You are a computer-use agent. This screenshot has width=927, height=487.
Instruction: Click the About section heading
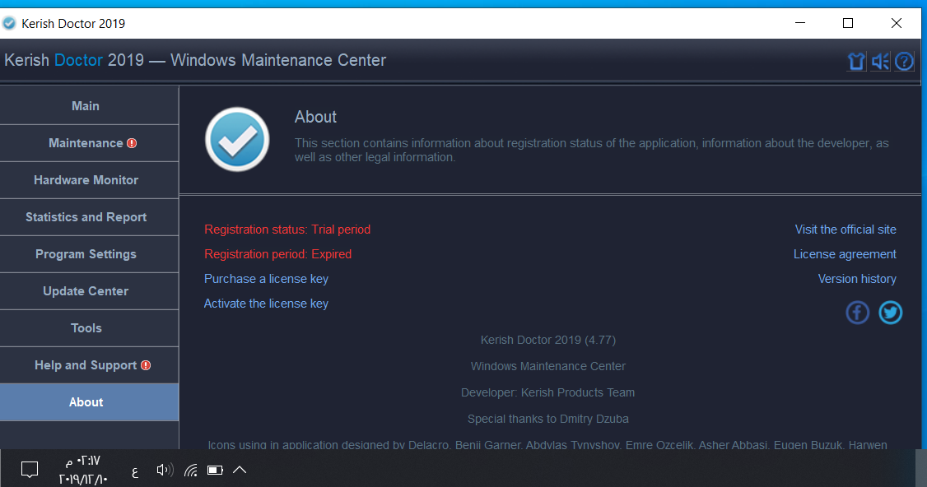(x=315, y=117)
